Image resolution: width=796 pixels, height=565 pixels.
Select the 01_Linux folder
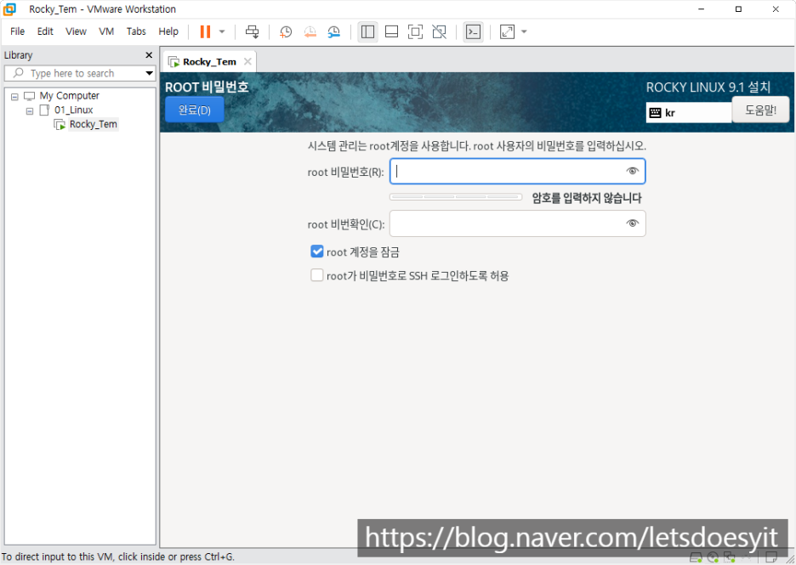click(x=74, y=110)
